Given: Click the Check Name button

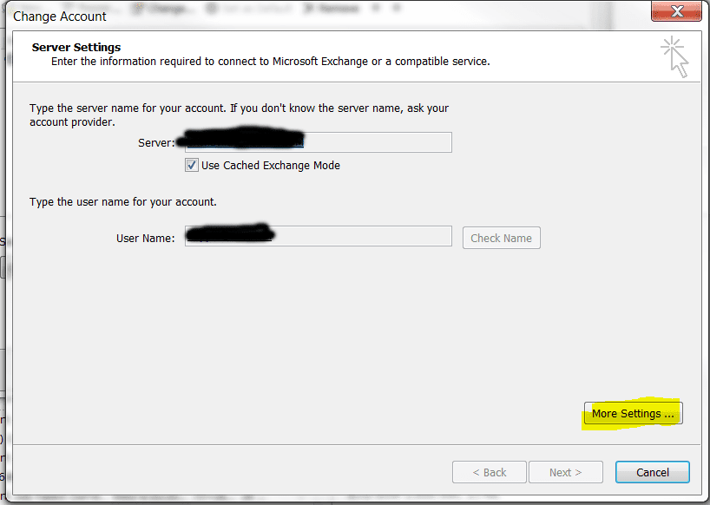Looking at the screenshot, I should (502, 238).
